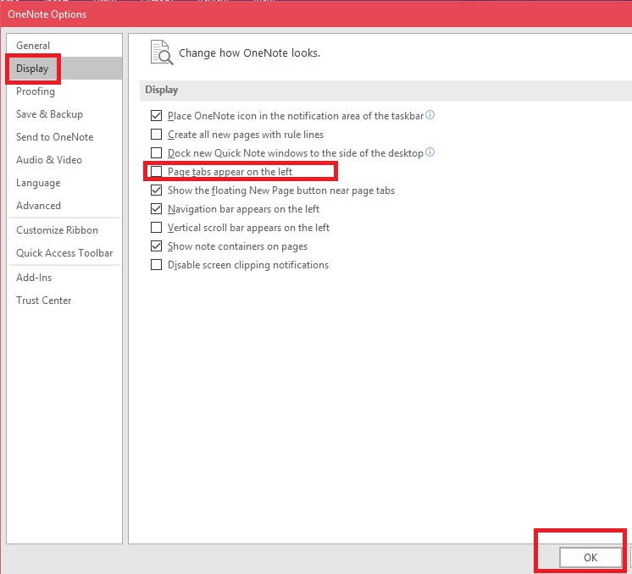Viewport: 632px width, 574px height.
Task: Uncheck Place OneNote icon in notification area
Action: (x=156, y=116)
